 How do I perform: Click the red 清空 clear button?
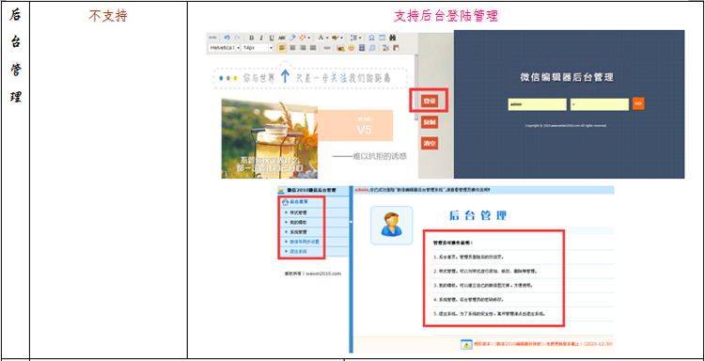(430, 144)
